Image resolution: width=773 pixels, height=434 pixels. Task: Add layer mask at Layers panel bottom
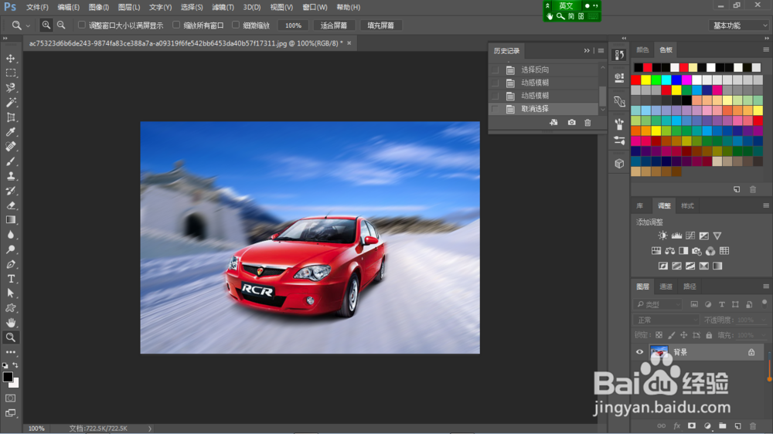(x=692, y=426)
